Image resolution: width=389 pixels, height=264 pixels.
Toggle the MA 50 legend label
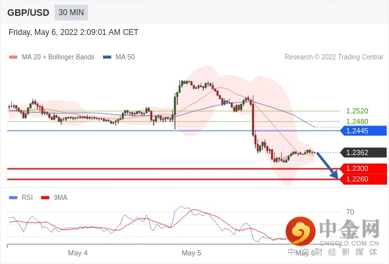pyautogui.click(x=125, y=57)
